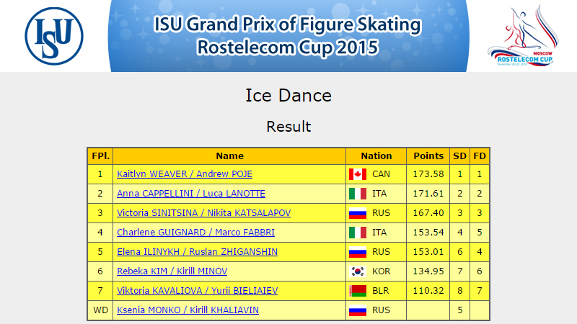Click the Points column header
Screen dimensions: 577x324
tap(428, 156)
